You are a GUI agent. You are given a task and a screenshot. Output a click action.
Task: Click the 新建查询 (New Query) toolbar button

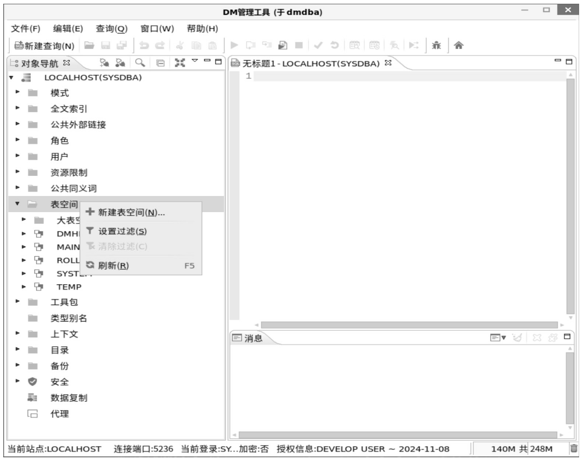pyautogui.click(x=44, y=46)
